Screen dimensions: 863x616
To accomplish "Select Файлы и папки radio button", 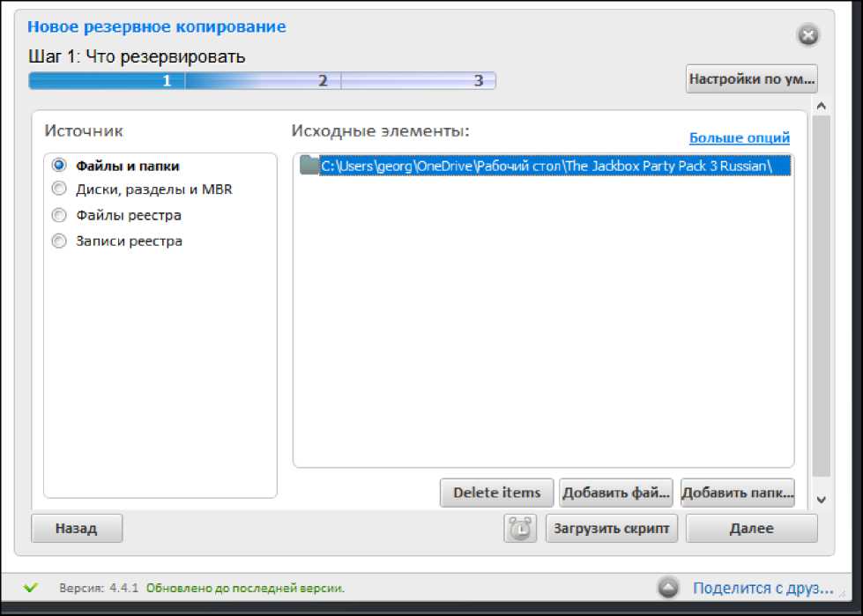I will 59,165.
